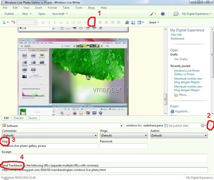The height and width of the screenshot is (180, 214).
Task: Open the Comments (Default) dropdown
Action: point(50,135)
